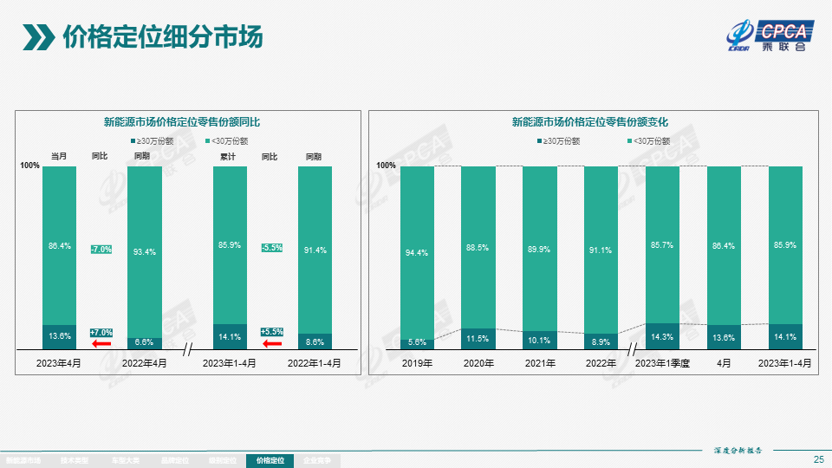832x468 pixels.
Task: Open the 新能源市场 navigation tab
Action: [23, 461]
